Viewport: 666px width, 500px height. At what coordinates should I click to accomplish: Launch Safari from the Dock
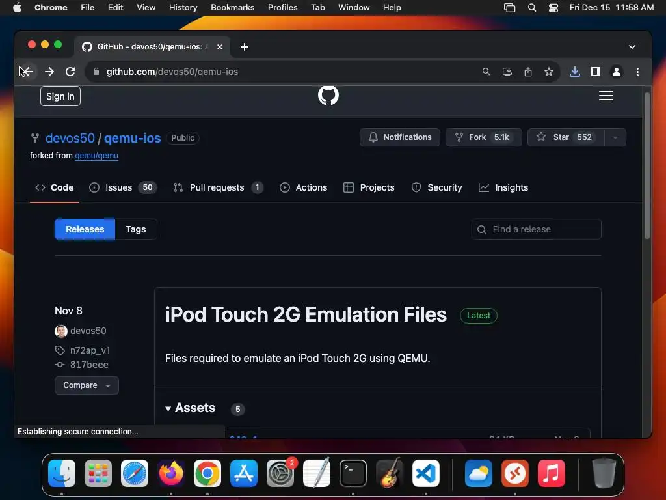click(x=135, y=473)
